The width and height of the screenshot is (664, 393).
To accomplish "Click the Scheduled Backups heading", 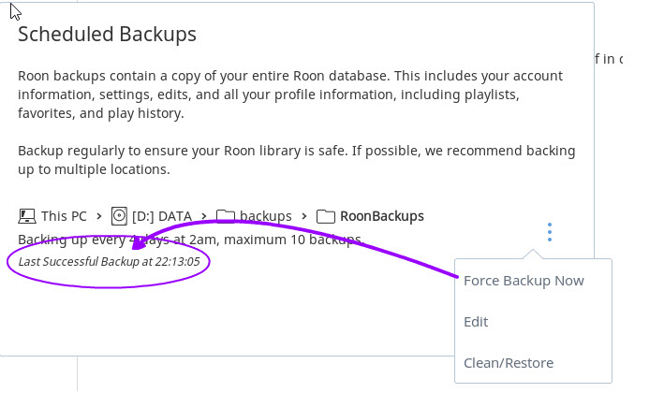I will (x=107, y=34).
